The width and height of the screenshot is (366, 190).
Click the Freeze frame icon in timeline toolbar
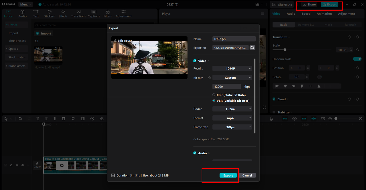click(x=82, y=119)
